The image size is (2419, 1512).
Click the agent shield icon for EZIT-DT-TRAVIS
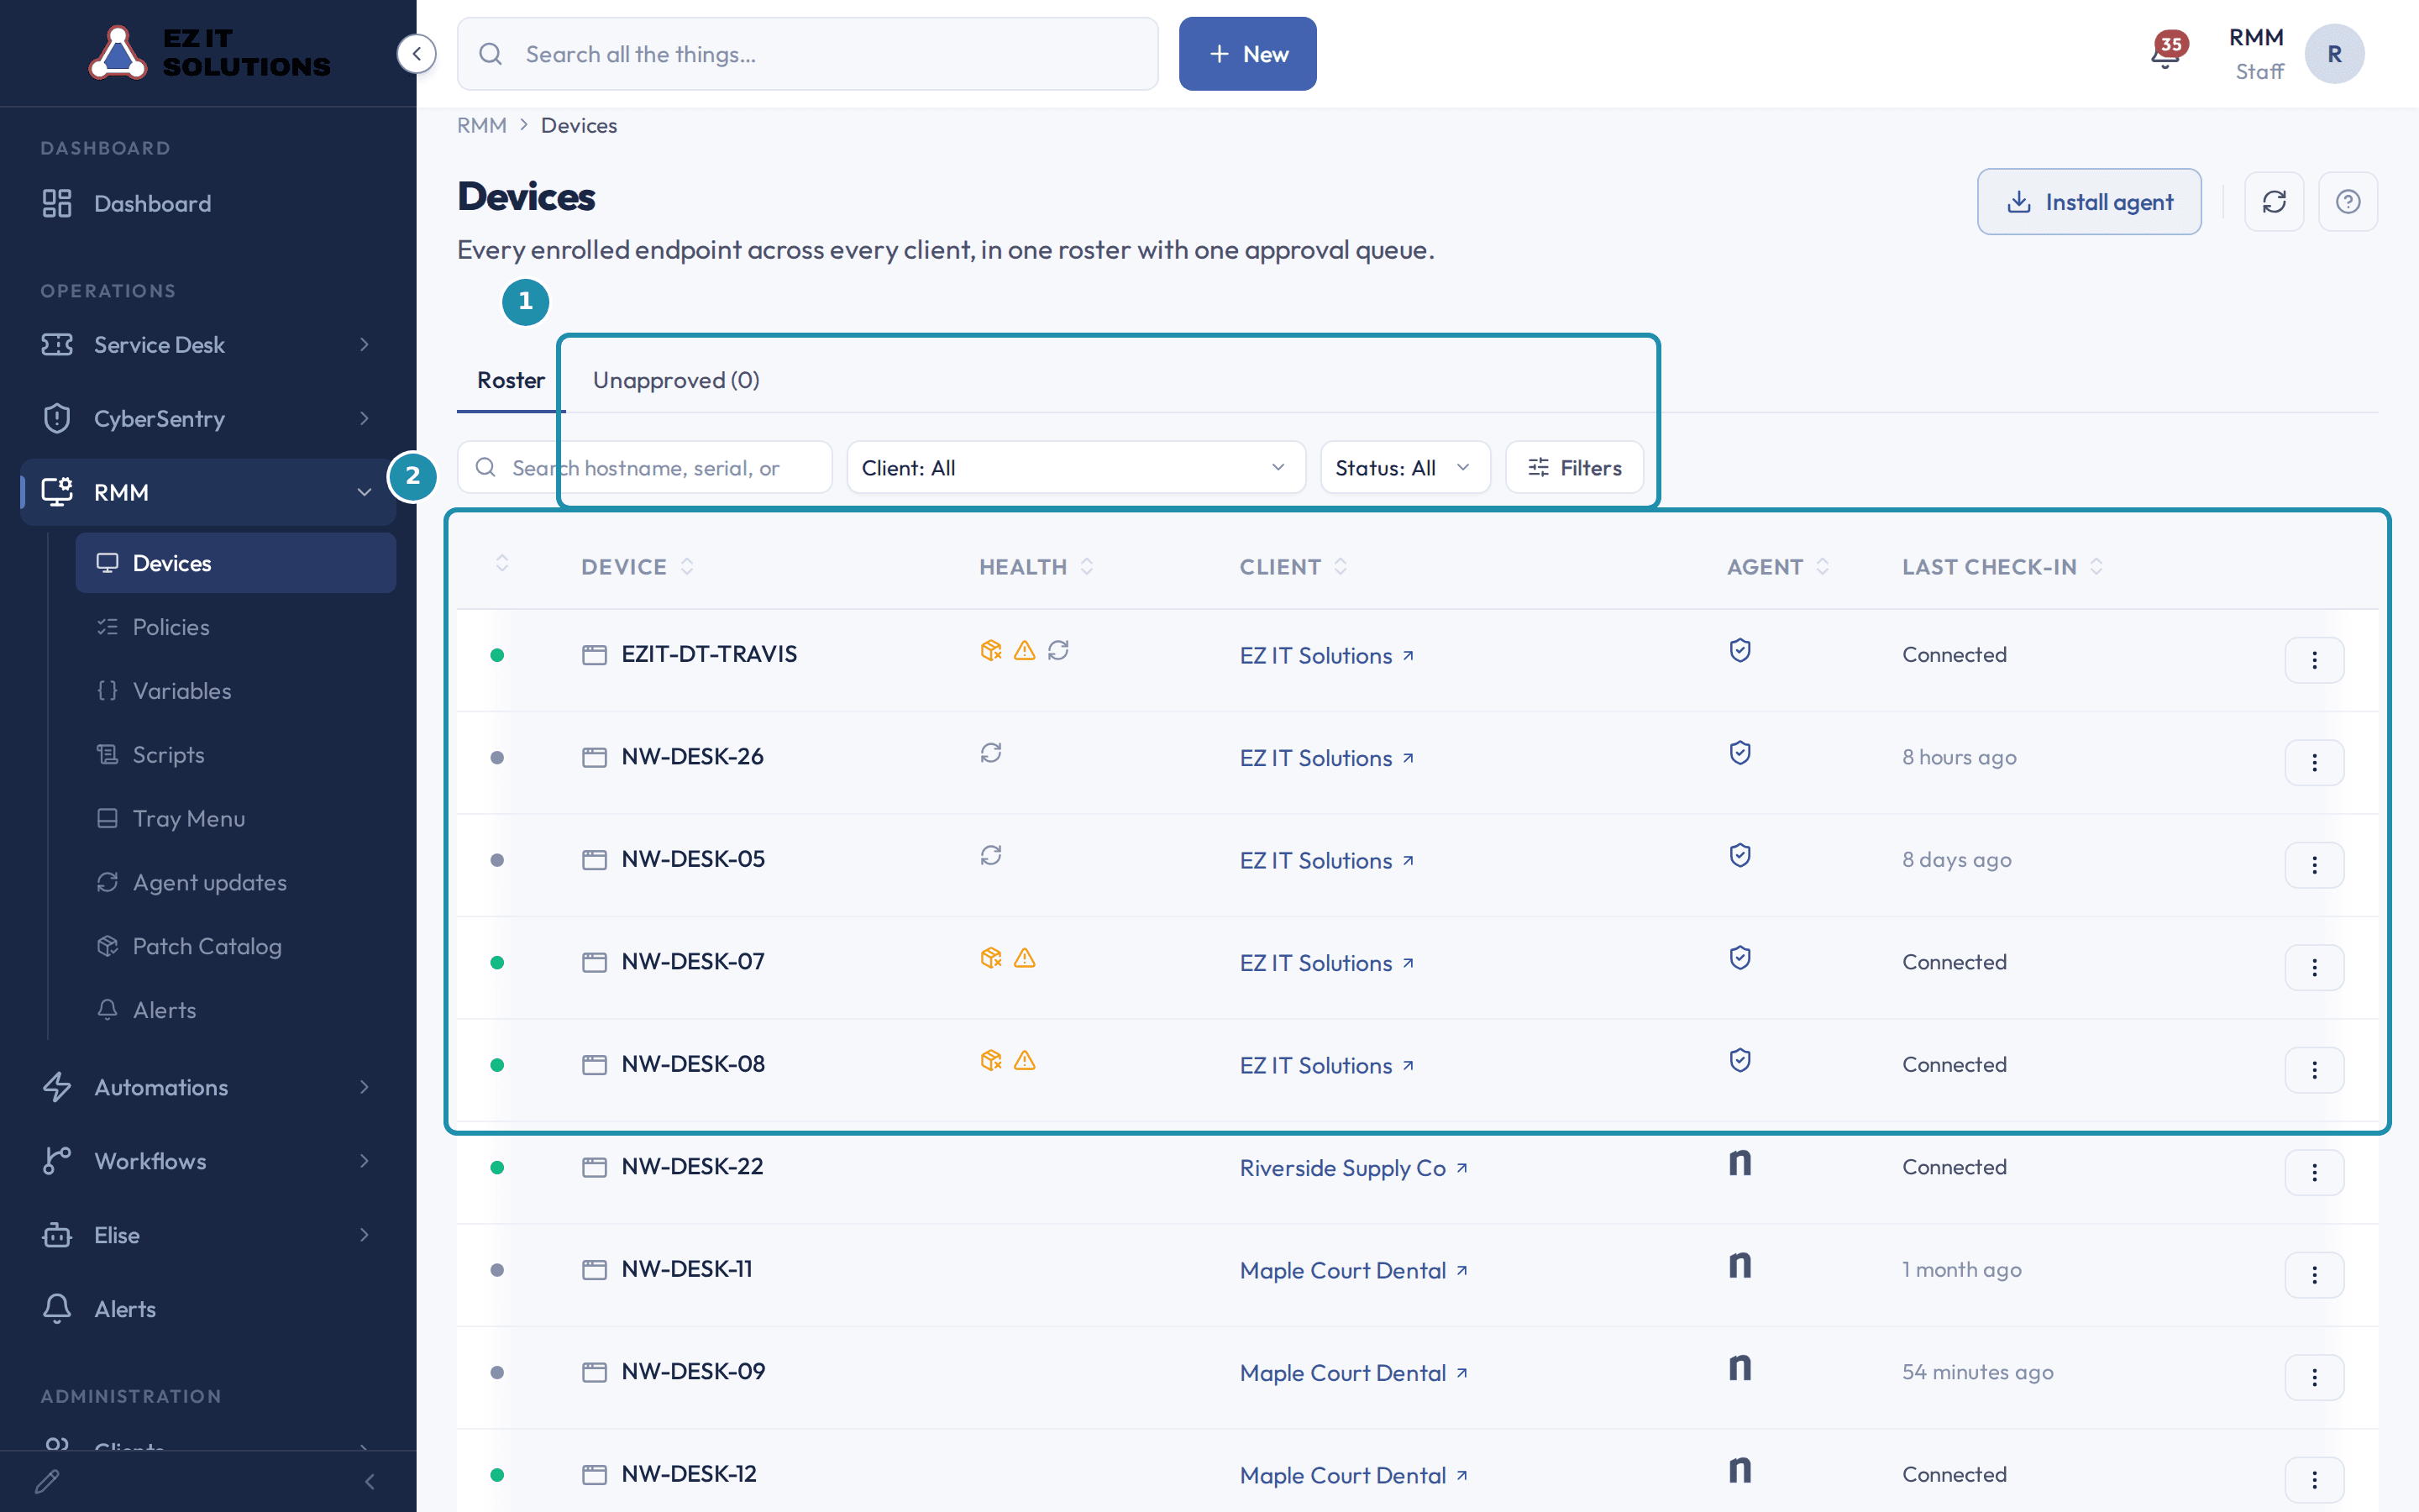pos(1740,651)
